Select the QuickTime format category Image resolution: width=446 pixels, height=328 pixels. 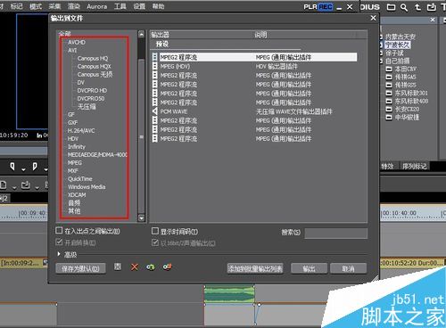[x=80, y=179]
